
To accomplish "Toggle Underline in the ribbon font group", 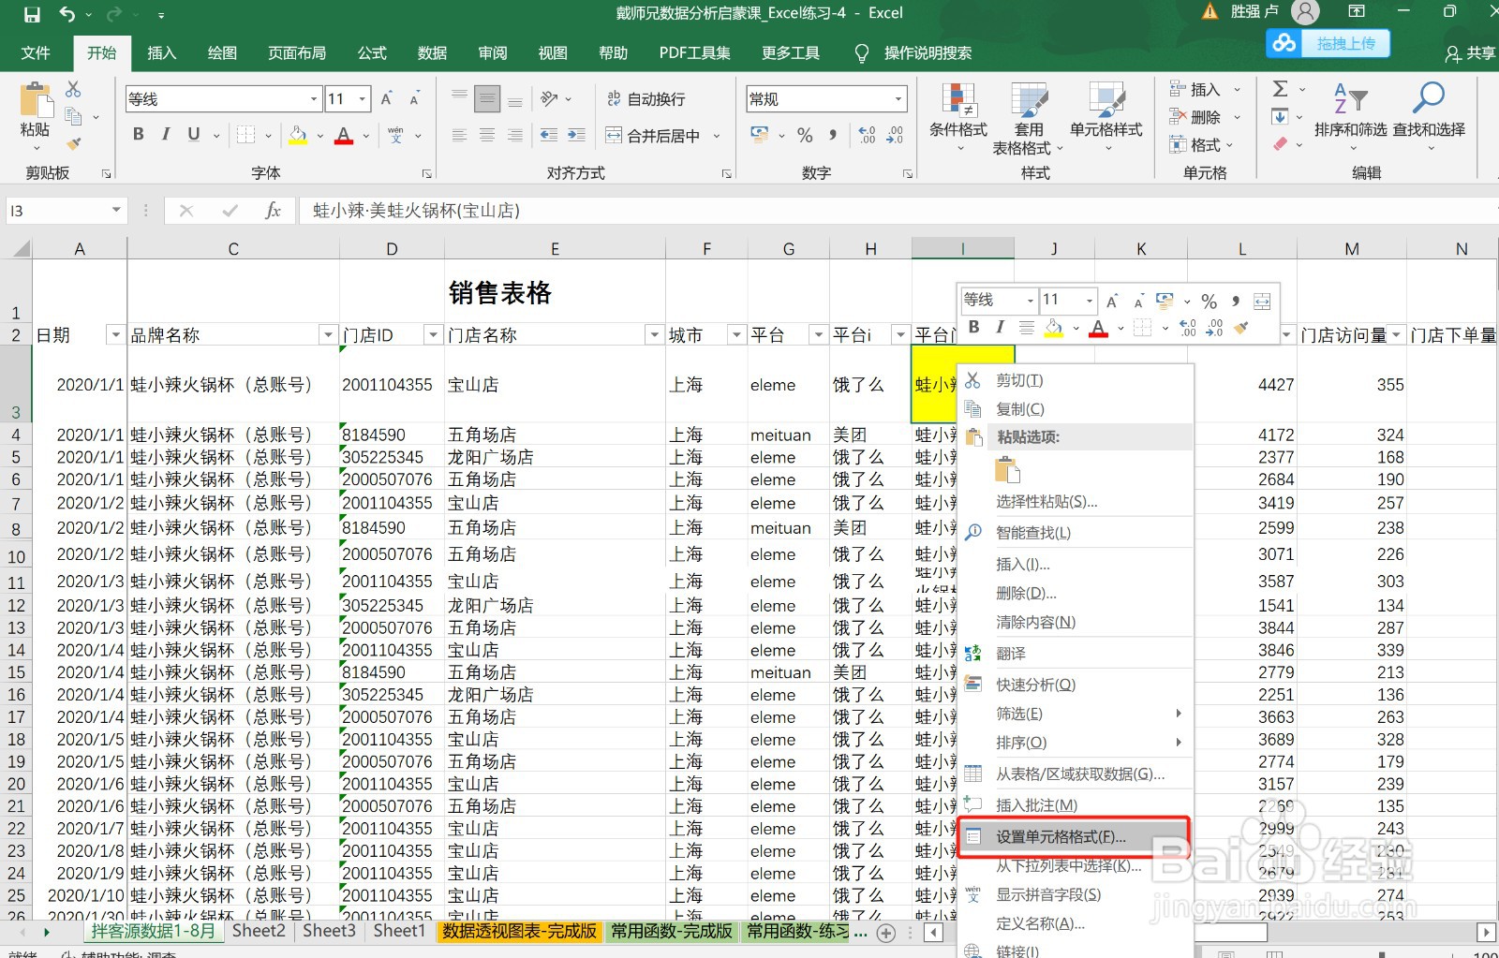I will click(194, 135).
